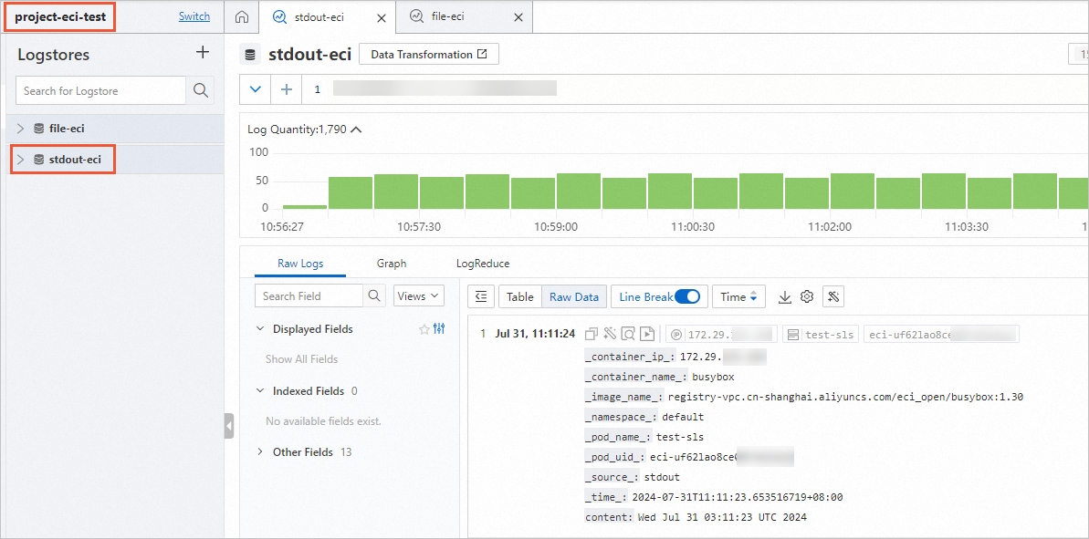This screenshot has width=1089, height=539.
Task: Expand the stdout-eci Logstore tree node
Action: (x=21, y=161)
